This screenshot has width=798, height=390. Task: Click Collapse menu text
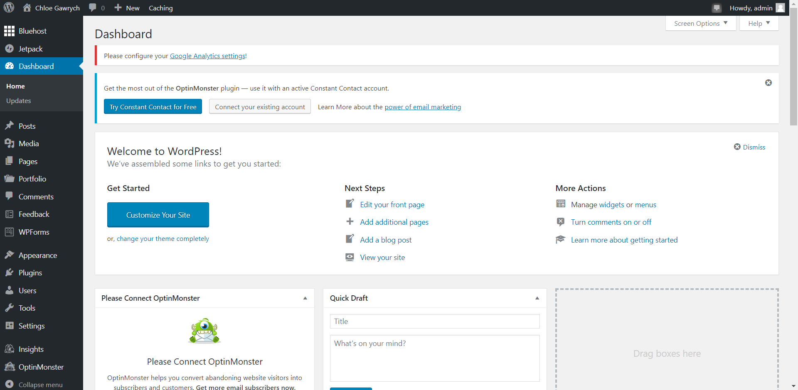click(41, 385)
